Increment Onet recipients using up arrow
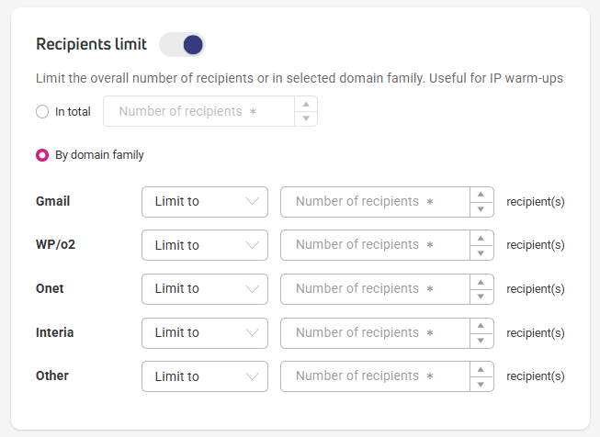This screenshot has width=600, height=437. click(481, 282)
